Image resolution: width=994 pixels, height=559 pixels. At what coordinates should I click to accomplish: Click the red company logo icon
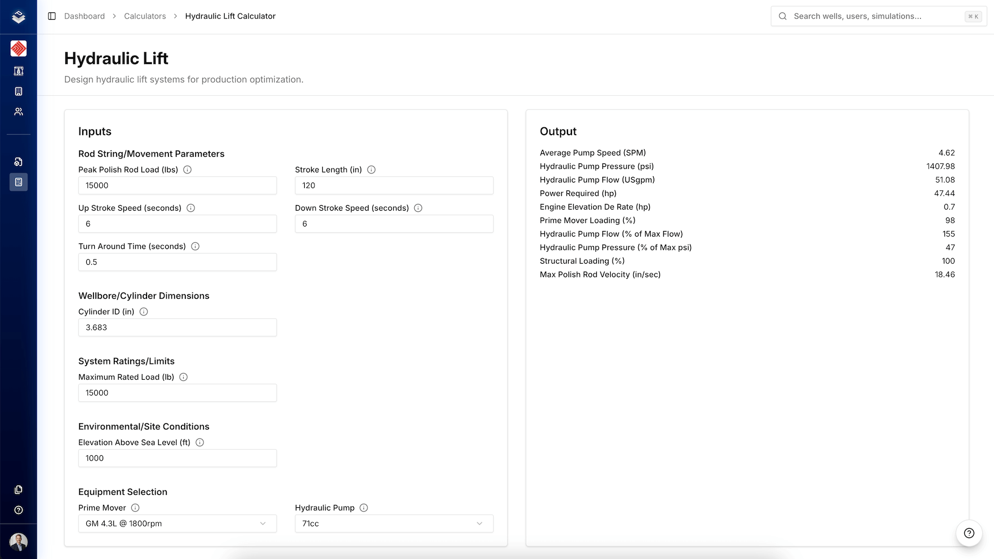click(x=19, y=48)
